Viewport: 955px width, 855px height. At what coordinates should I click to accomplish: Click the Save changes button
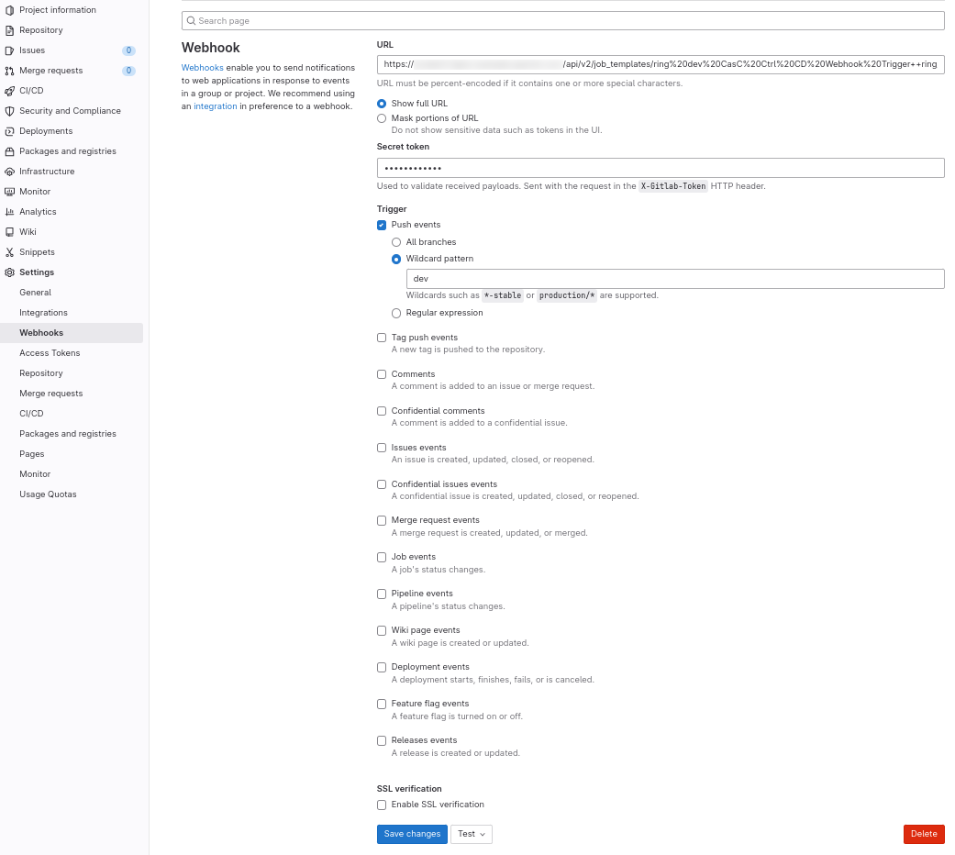[412, 834]
